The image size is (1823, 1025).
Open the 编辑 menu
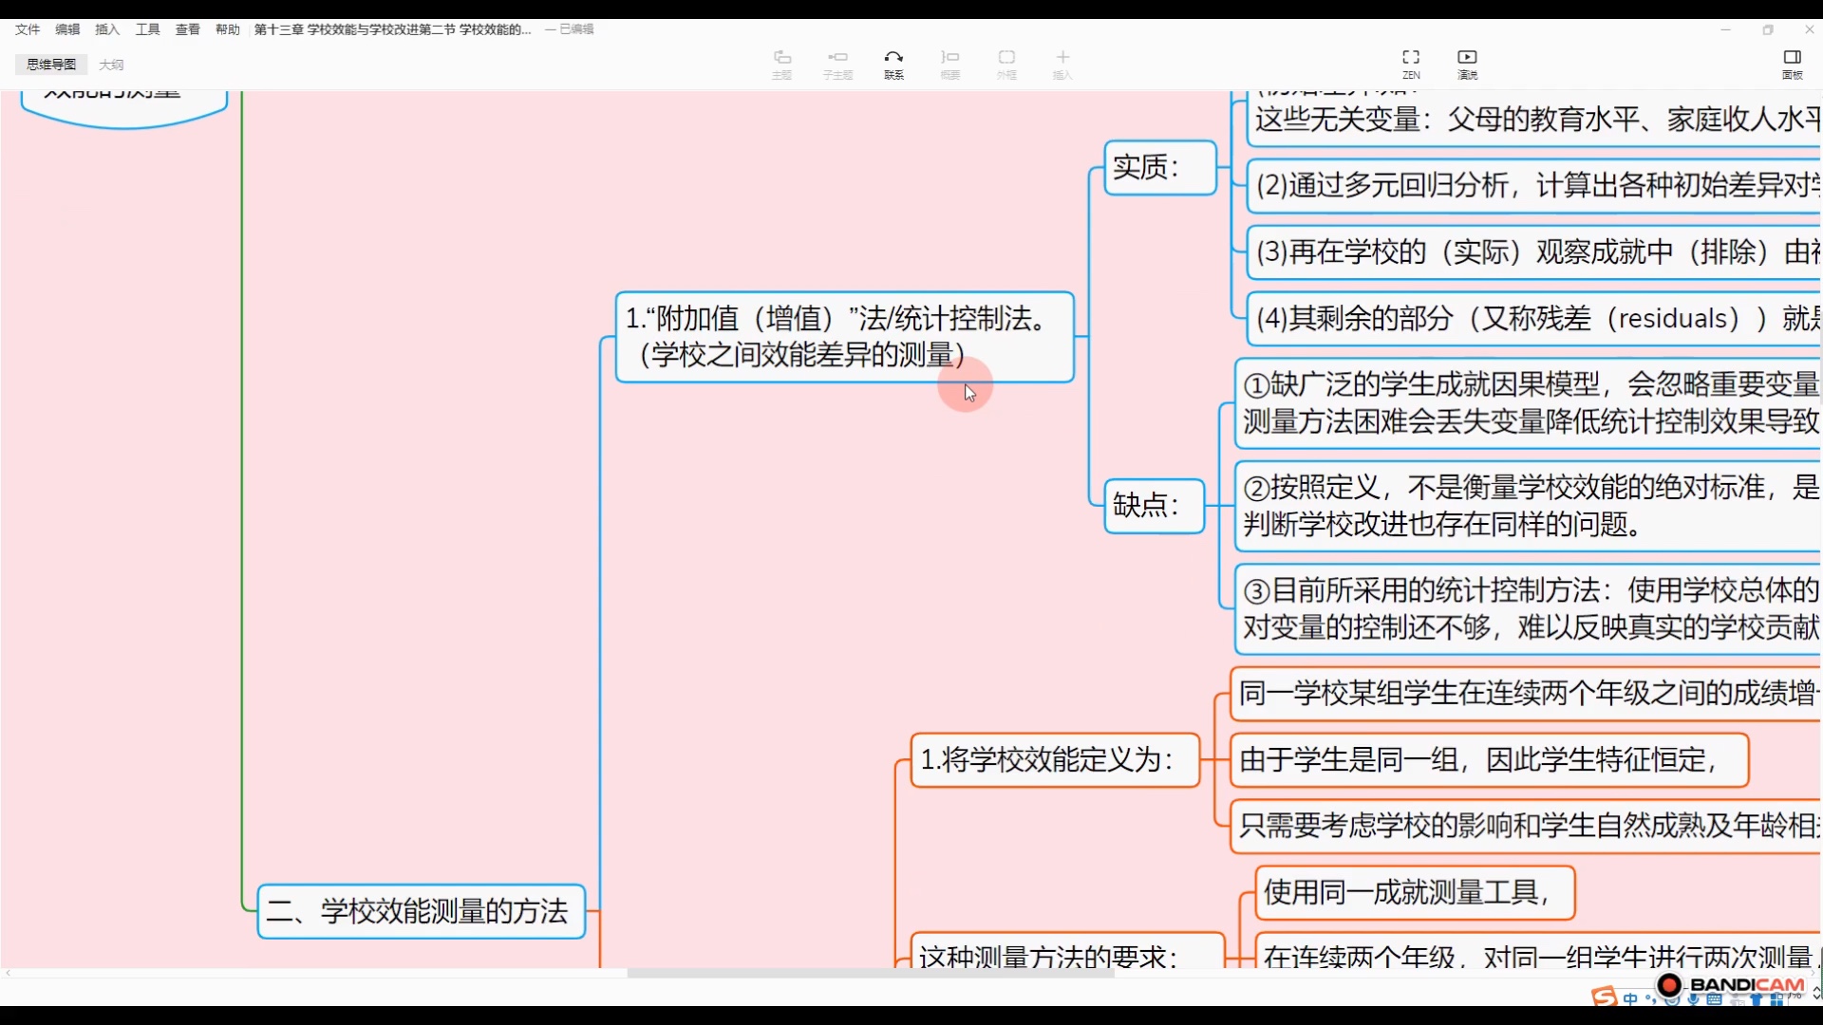[x=67, y=29]
